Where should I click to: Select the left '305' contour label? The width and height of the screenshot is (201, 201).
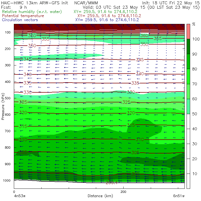point(23,152)
